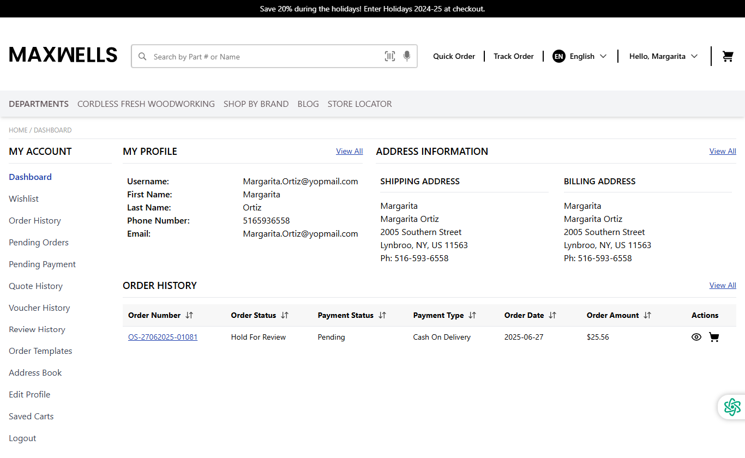
Task: Click Track Order in the header
Action: [x=514, y=56]
